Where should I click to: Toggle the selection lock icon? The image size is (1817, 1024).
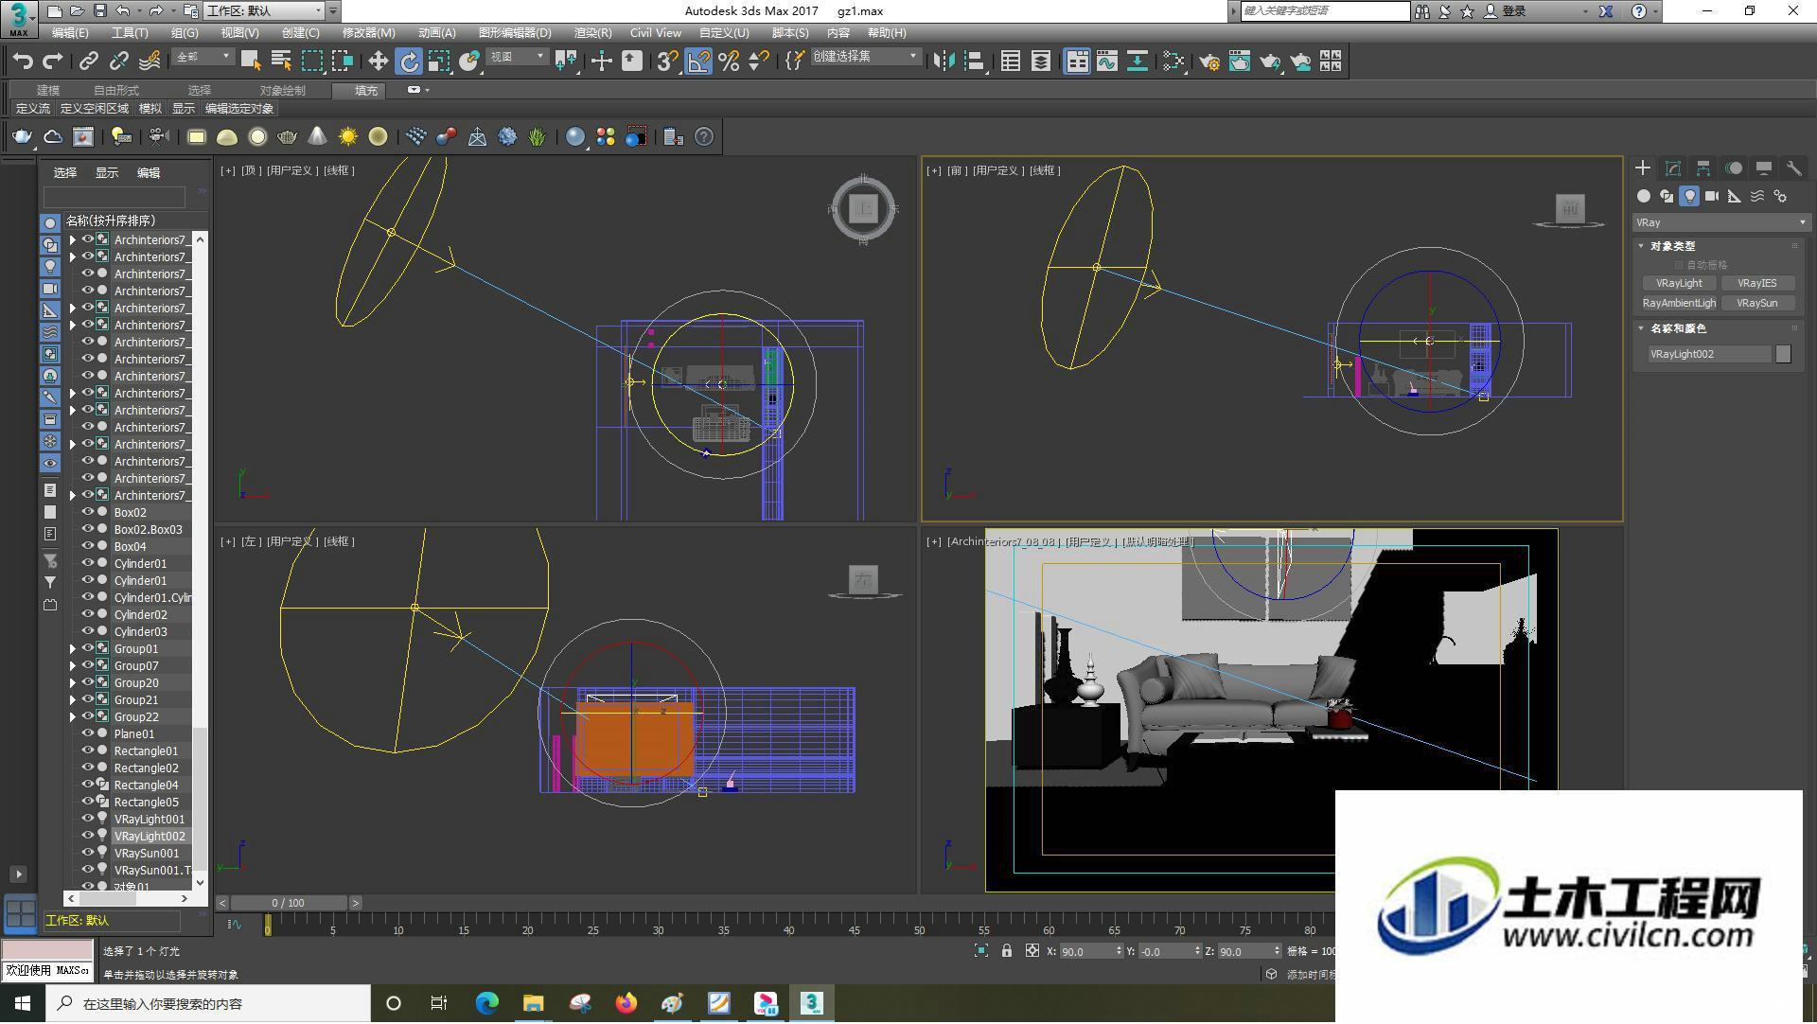coord(1007,951)
